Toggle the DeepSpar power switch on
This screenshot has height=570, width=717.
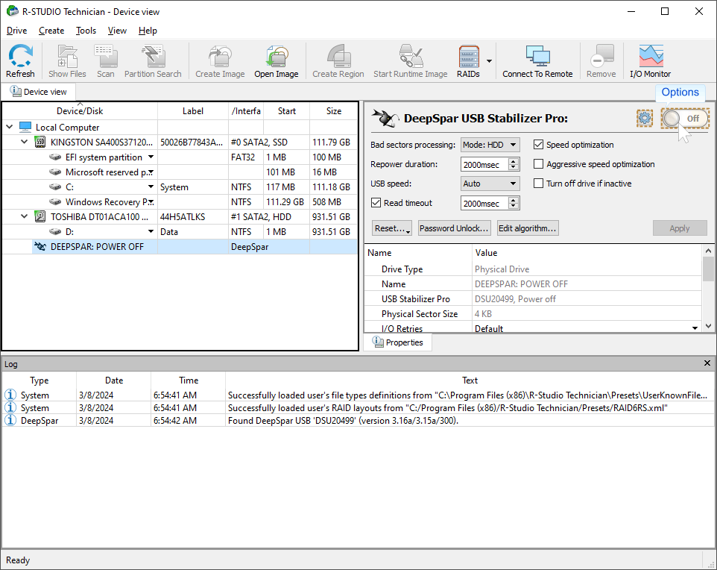pyautogui.click(x=684, y=119)
